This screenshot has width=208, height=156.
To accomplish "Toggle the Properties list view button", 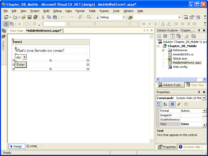I will [172, 104].
